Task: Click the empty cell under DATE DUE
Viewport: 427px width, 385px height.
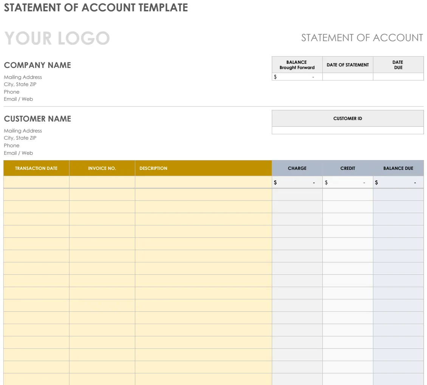Action: (398, 77)
